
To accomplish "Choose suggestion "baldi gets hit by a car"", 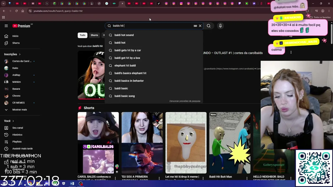I will click(x=154, y=50).
